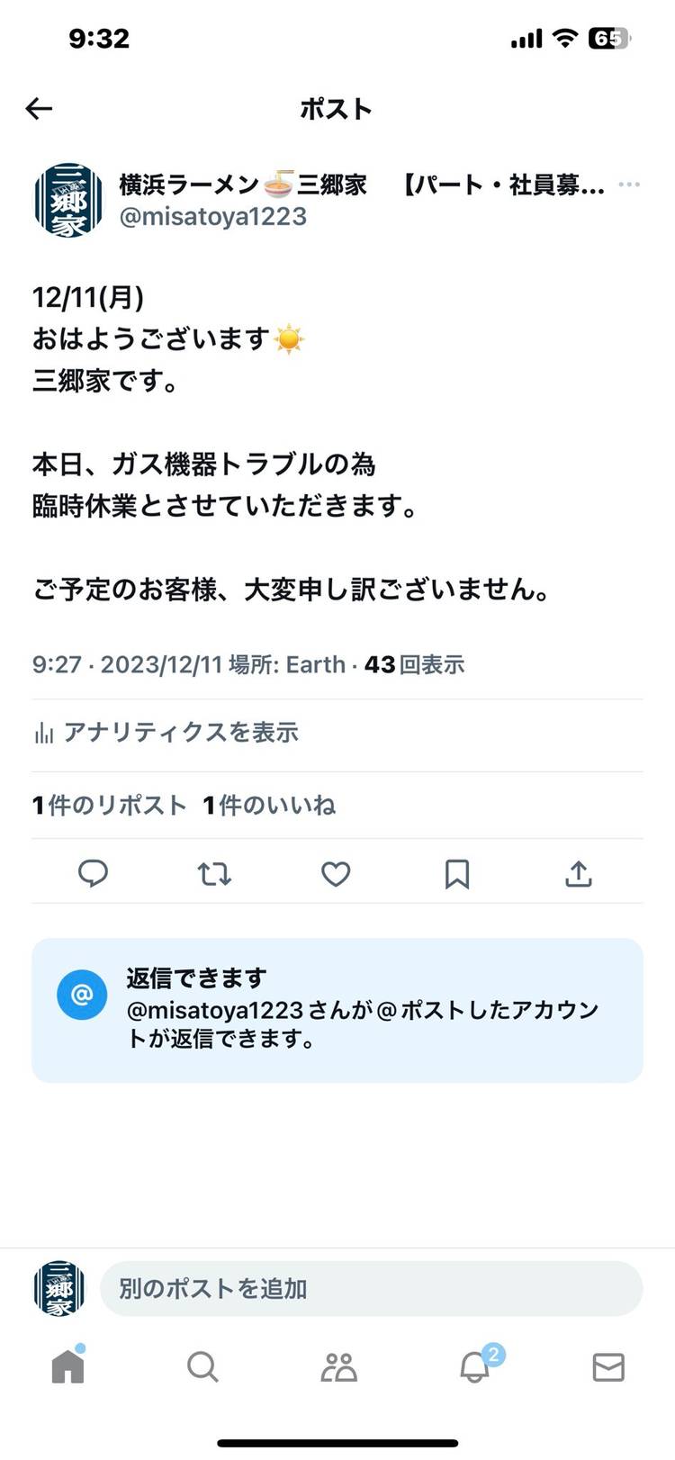Tap the blue @ reply-info icon
Image resolution: width=675 pixels, height=1460 pixels.
pyautogui.click(x=82, y=995)
